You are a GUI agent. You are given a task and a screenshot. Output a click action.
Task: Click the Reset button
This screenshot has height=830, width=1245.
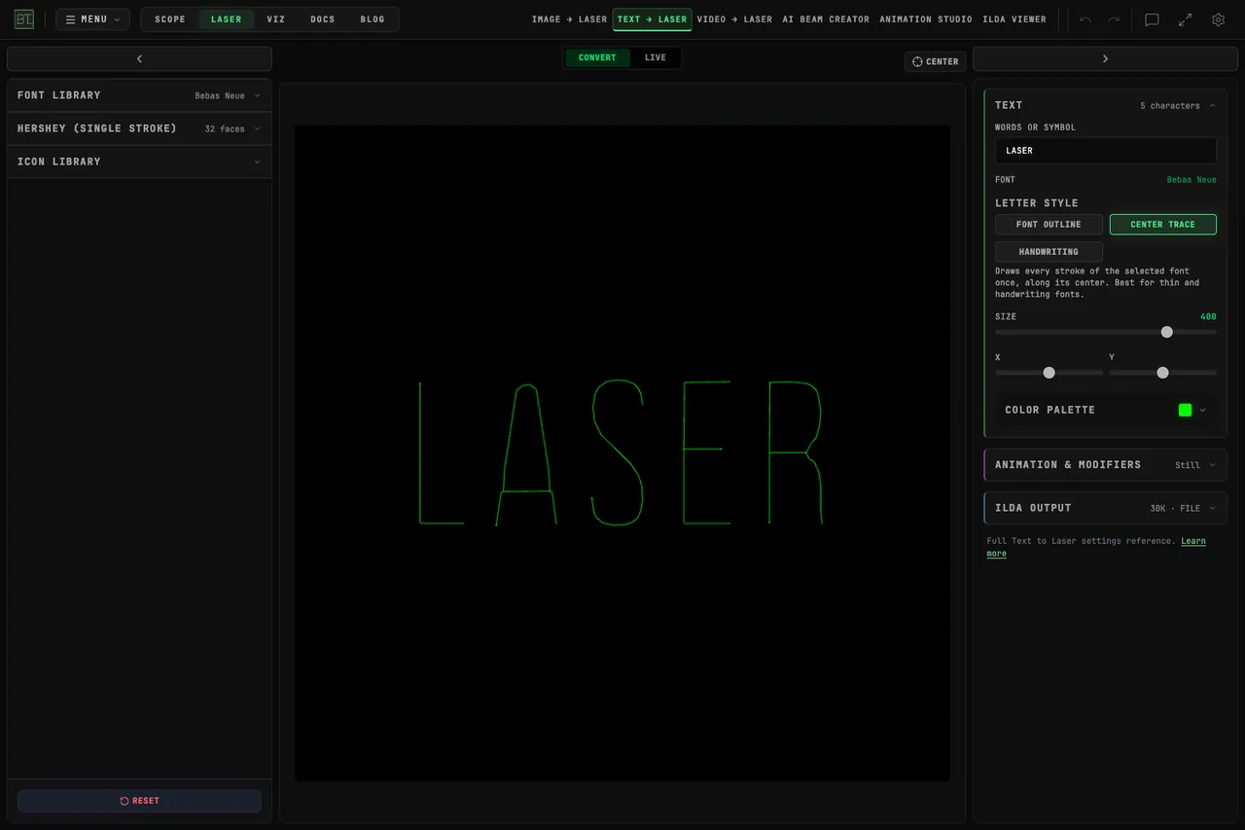tap(139, 801)
